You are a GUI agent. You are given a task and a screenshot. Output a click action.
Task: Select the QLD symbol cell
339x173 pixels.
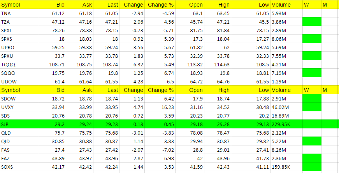point(19,133)
